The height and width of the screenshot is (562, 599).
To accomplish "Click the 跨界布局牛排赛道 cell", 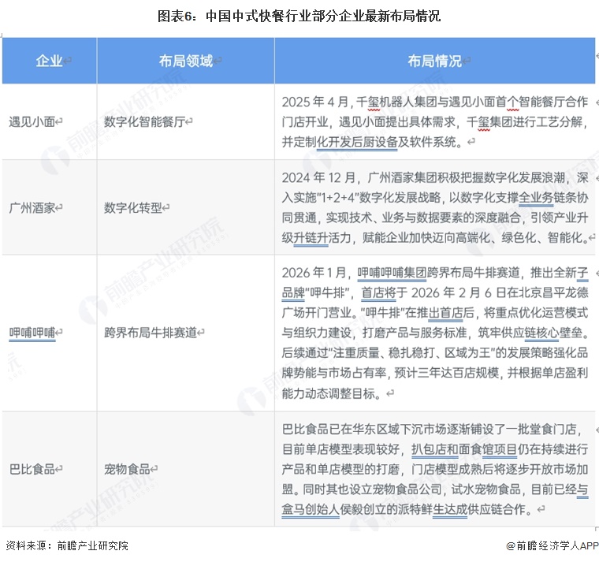I will pos(186,333).
